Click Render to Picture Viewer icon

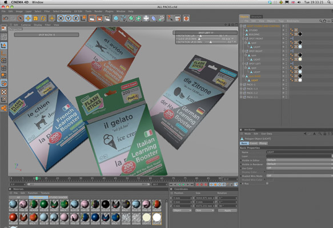[x=99, y=18]
